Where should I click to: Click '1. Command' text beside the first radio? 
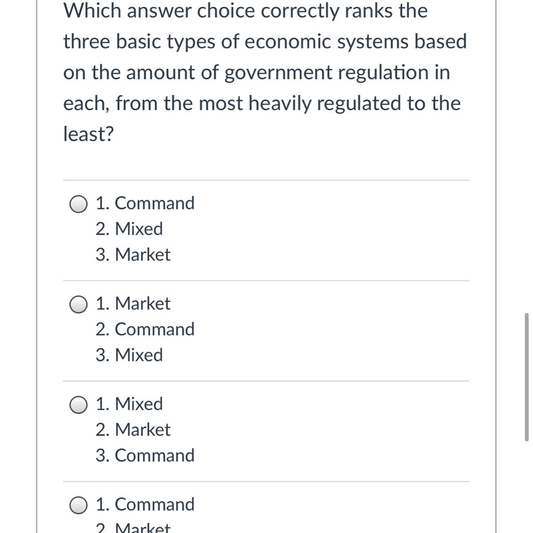pos(145,203)
